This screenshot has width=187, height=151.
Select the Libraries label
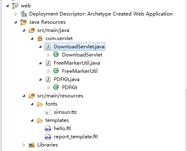pyautogui.click(x=48, y=145)
